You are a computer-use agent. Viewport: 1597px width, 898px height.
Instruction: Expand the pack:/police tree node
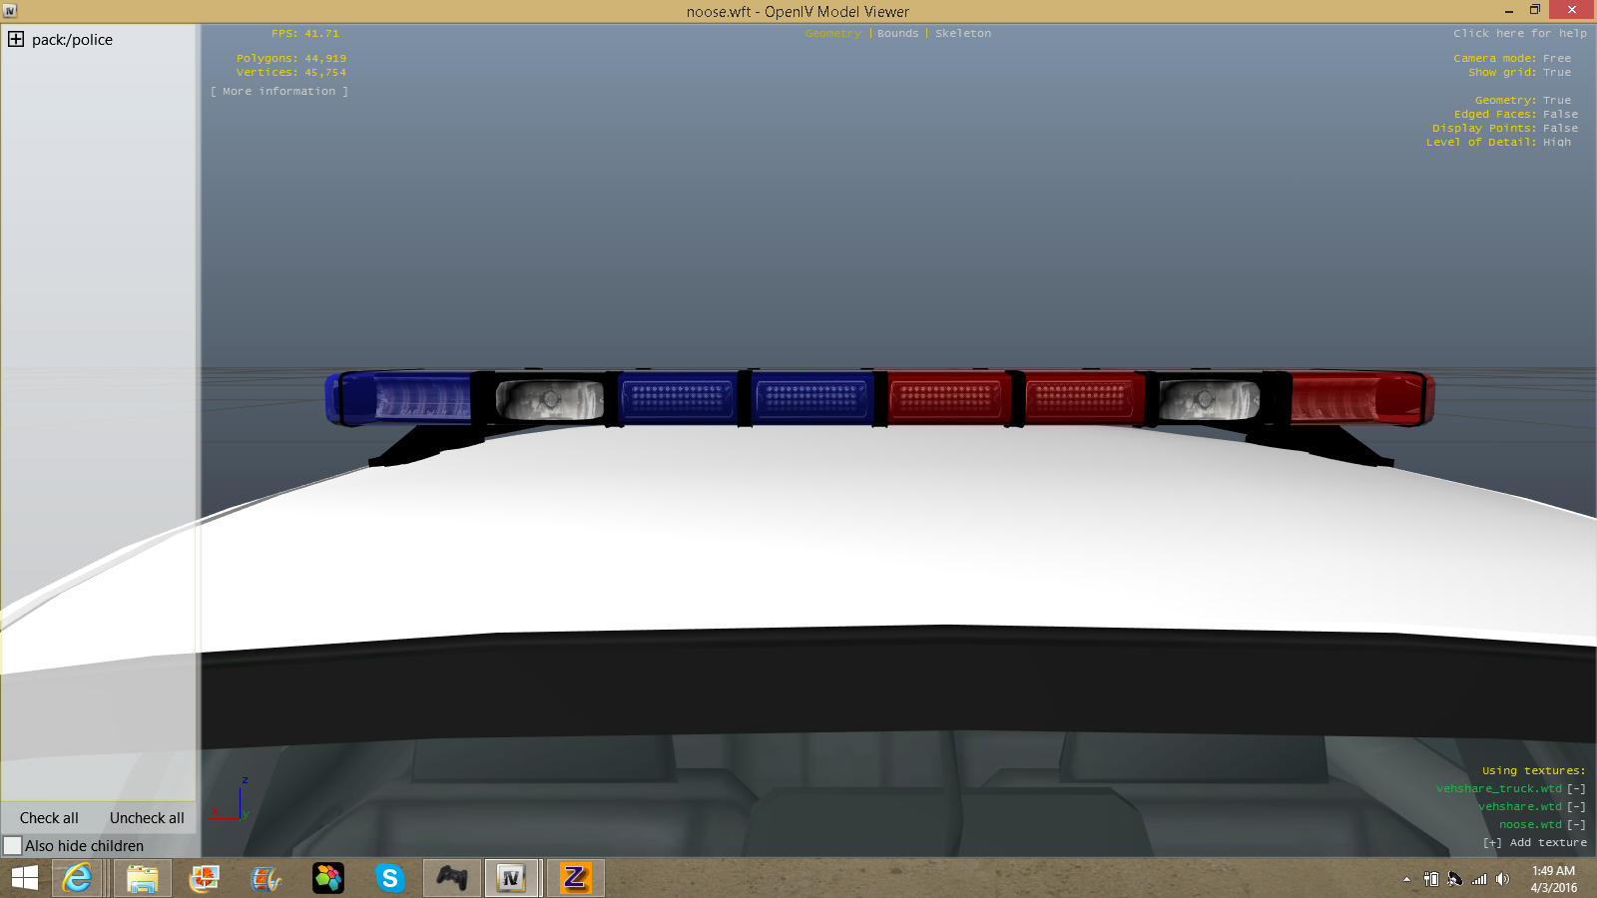(x=16, y=40)
